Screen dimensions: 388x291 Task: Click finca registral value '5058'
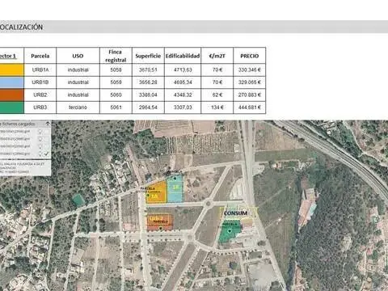(116, 70)
